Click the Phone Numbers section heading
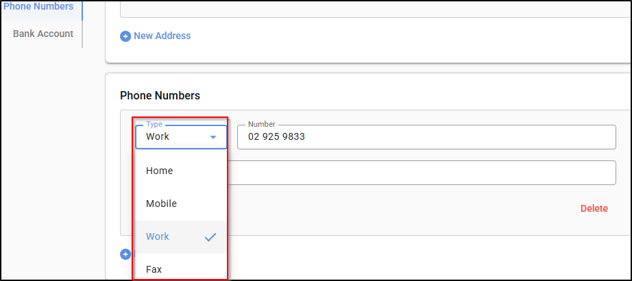 (160, 95)
